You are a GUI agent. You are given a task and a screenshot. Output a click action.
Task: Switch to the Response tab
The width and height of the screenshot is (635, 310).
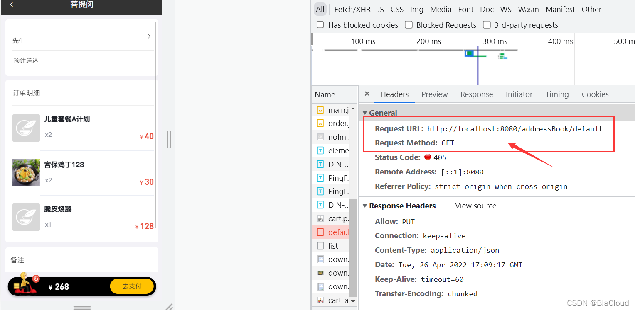click(x=477, y=94)
